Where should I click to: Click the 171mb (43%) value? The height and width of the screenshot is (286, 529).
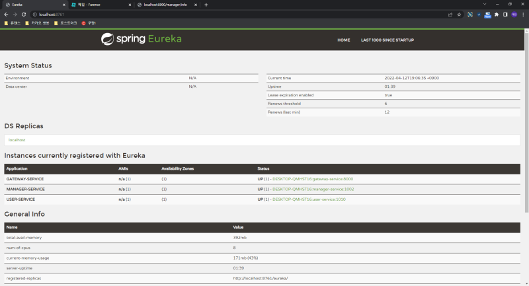(245, 258)
